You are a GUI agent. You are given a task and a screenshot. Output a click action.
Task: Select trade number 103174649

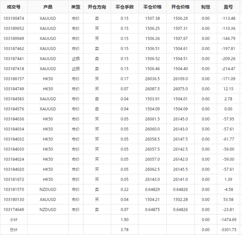(x=14, y=210)
